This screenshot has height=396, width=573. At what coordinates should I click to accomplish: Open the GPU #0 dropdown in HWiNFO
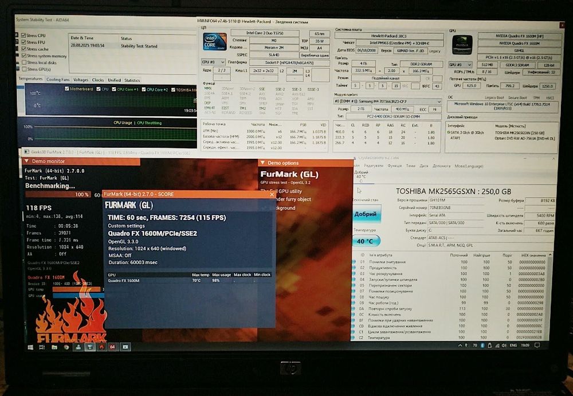460,65
